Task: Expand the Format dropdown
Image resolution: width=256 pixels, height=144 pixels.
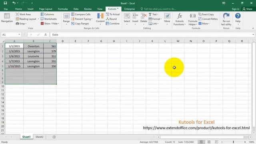Action: tap(161, 19)
